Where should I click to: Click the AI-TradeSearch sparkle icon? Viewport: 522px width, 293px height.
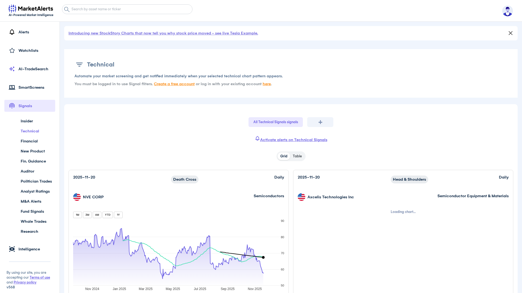point(12,69)
